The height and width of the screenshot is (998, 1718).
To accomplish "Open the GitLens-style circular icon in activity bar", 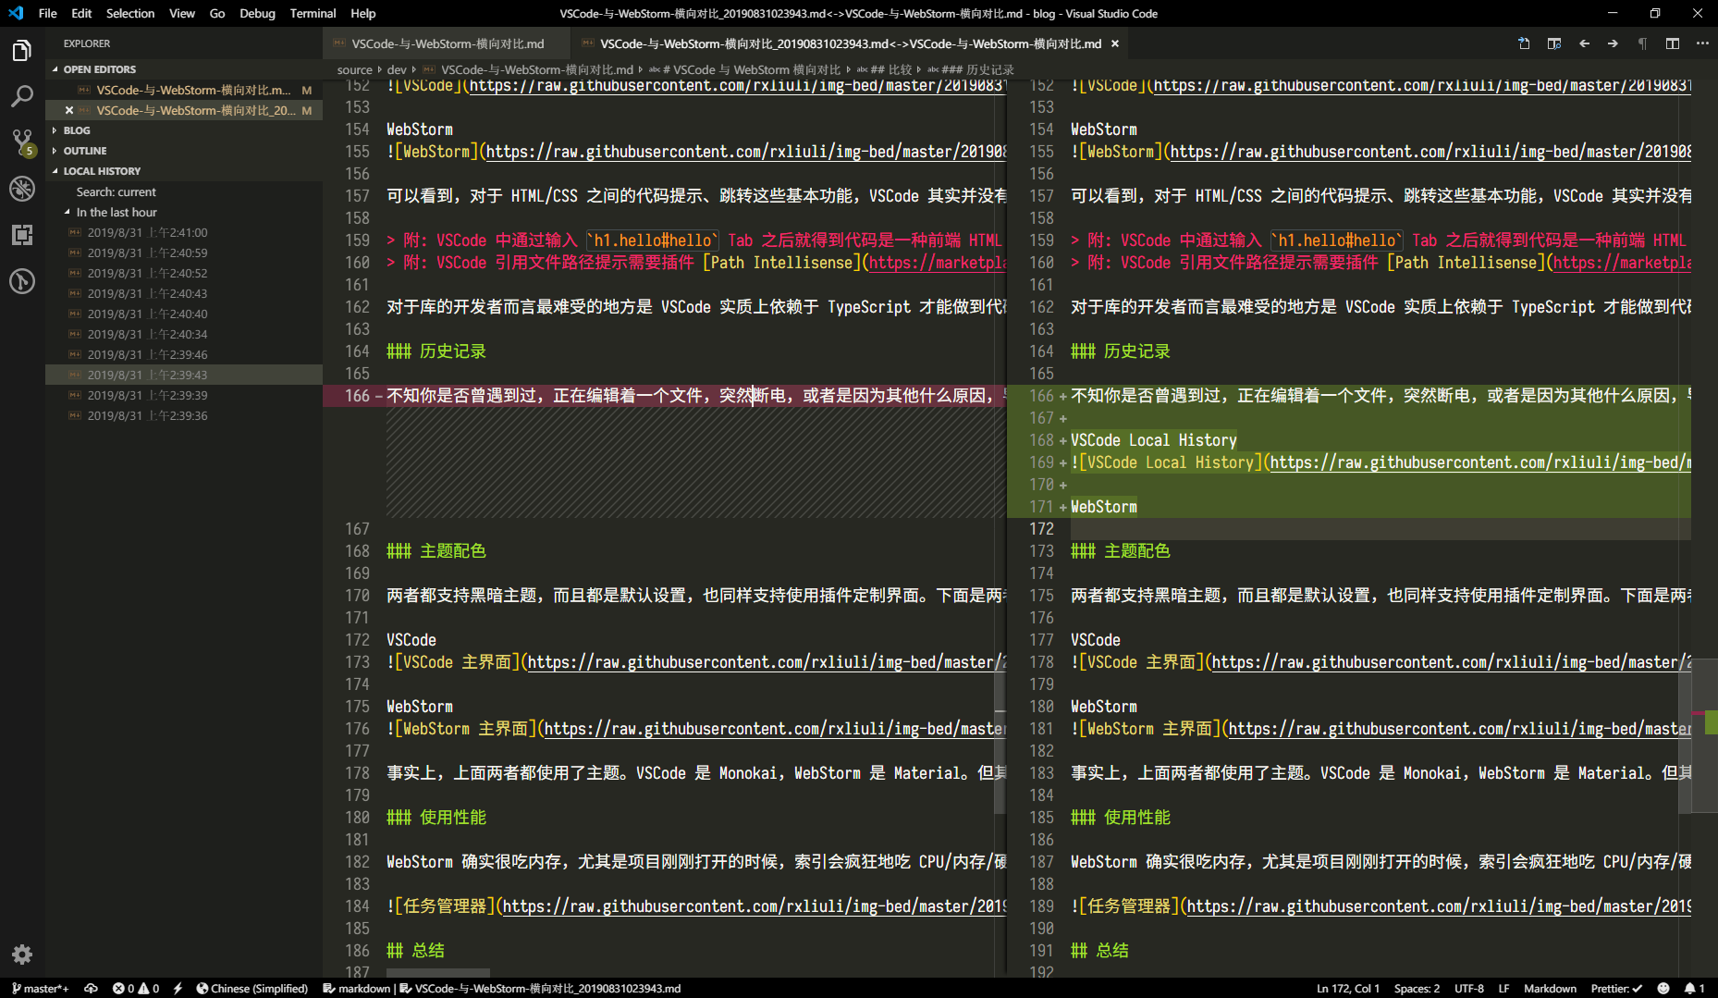I will click(x=22, y=281).
